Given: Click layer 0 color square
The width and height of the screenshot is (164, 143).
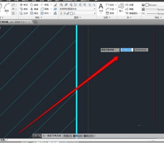Looking at the screenshot, I should 72,13.
